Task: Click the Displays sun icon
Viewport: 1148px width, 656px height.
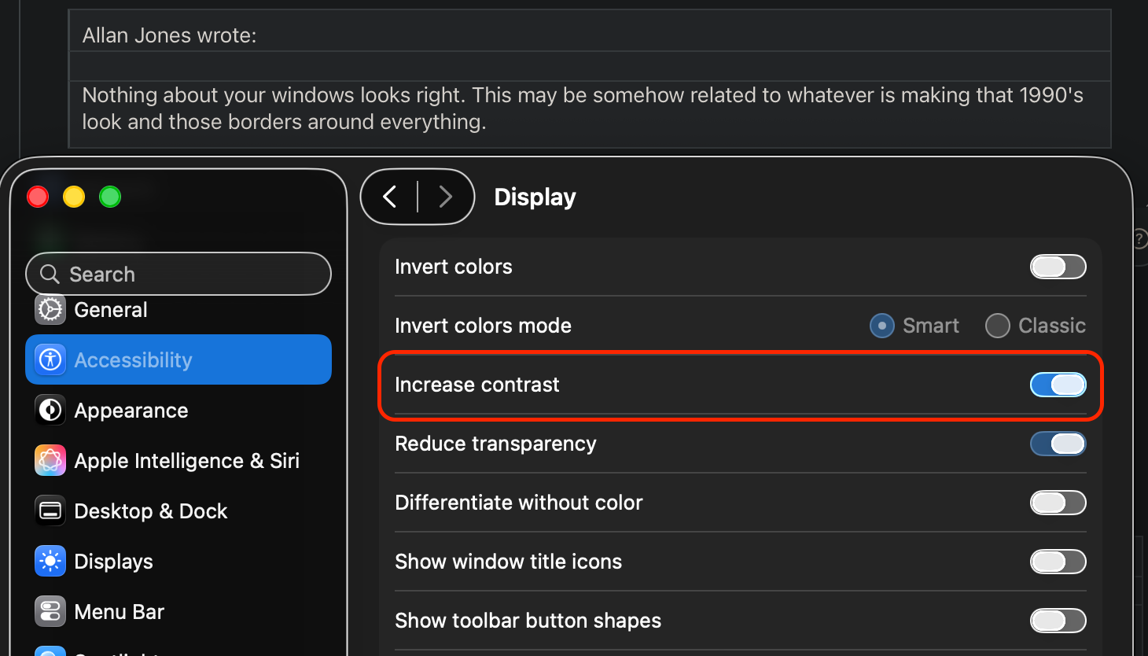Action: click(50, 562)
